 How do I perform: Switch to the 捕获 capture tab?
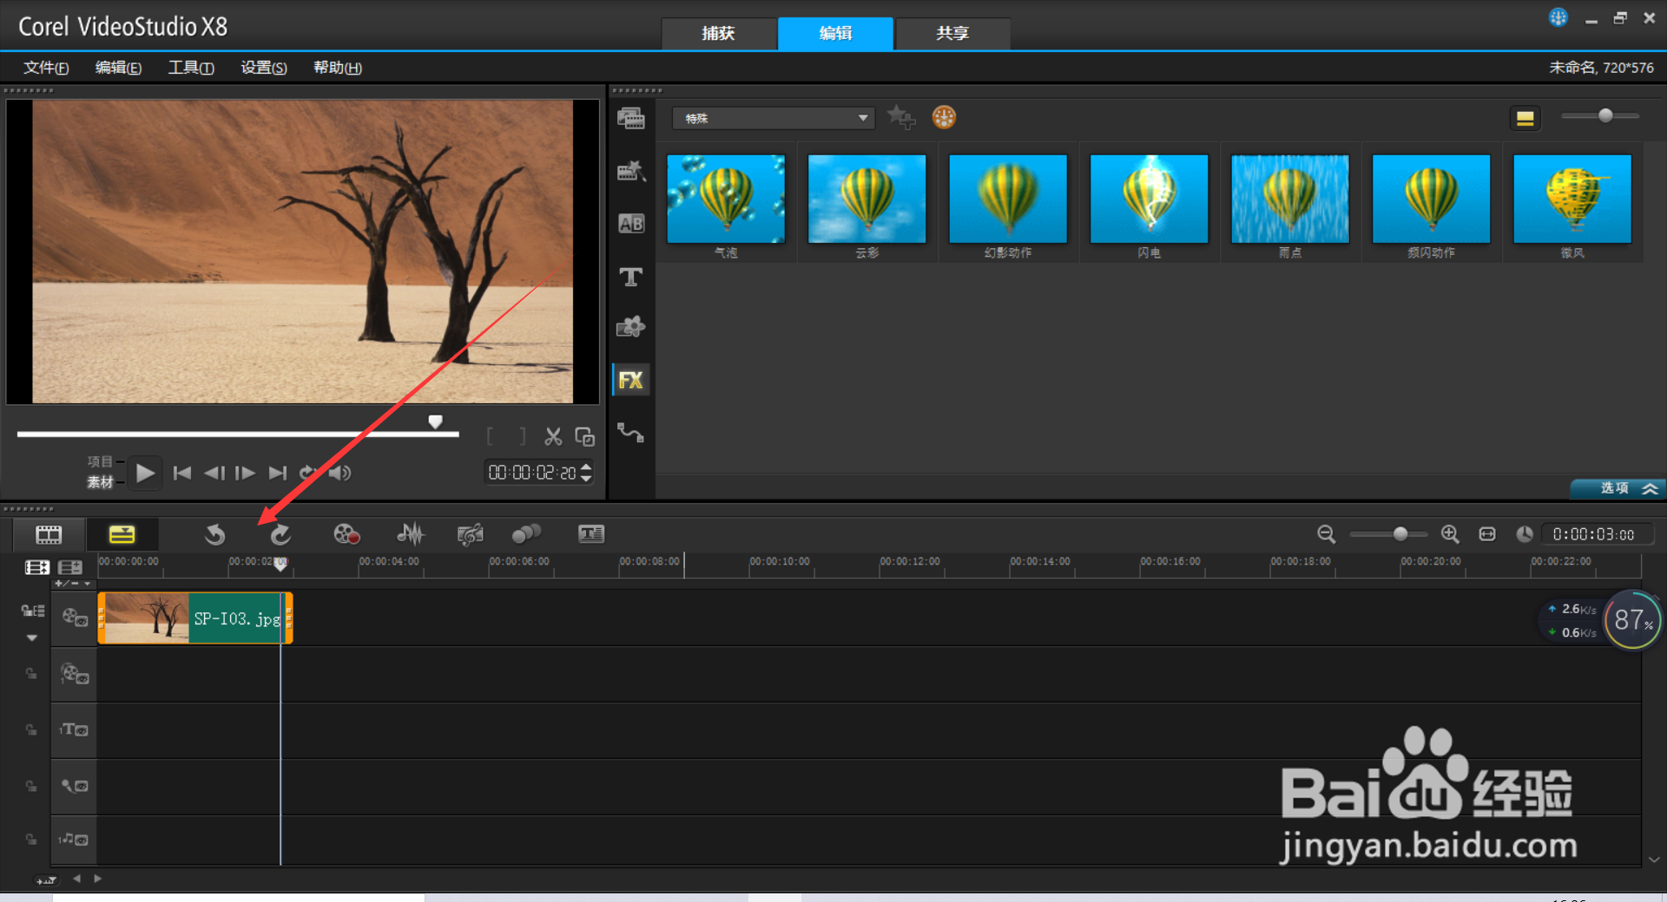(718, 33)
